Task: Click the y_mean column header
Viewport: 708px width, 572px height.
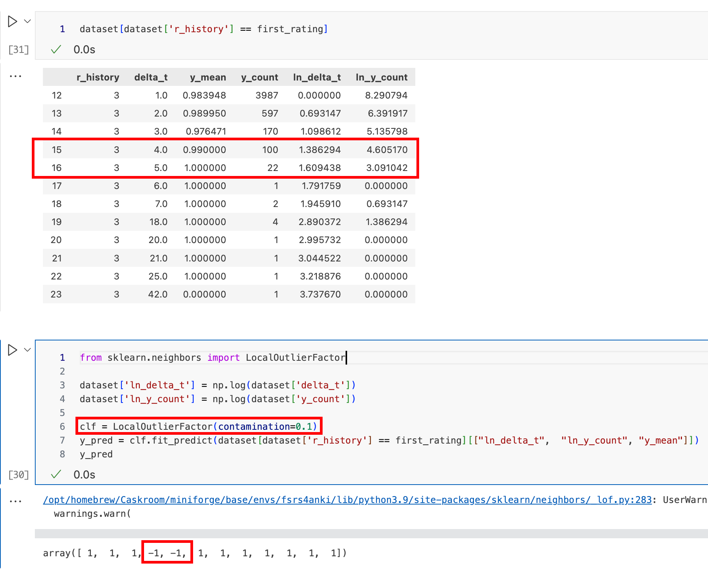Action: (208, 77)
